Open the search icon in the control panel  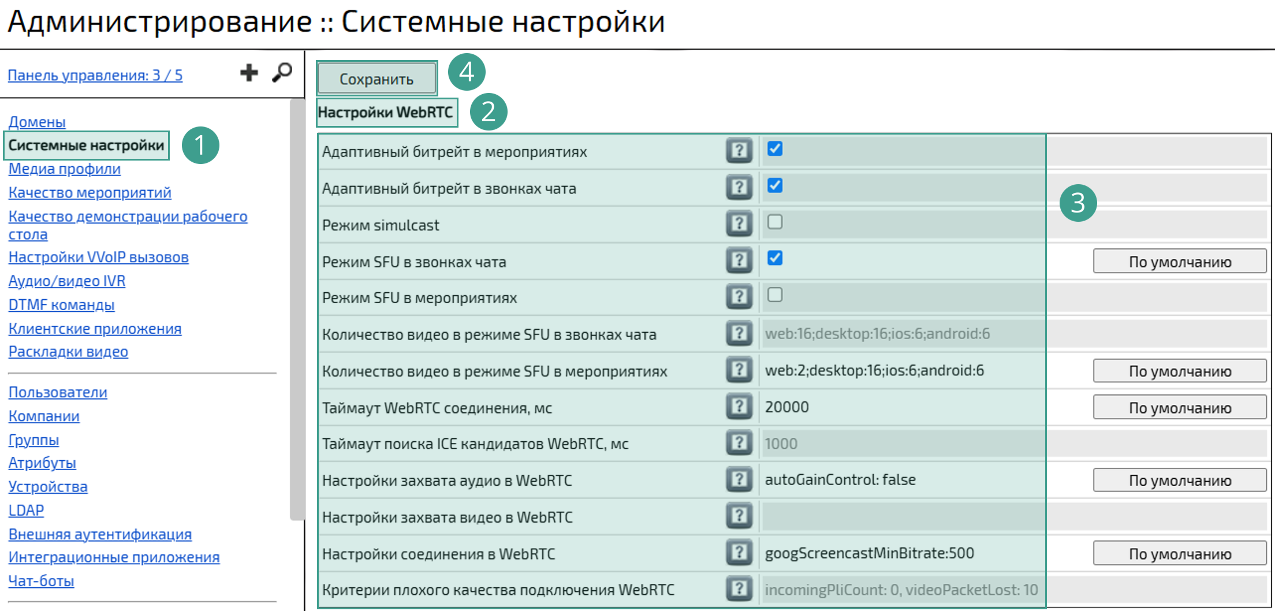282,73
